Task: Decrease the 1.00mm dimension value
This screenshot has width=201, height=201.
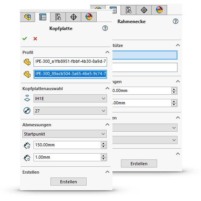Action: point(104,159)
